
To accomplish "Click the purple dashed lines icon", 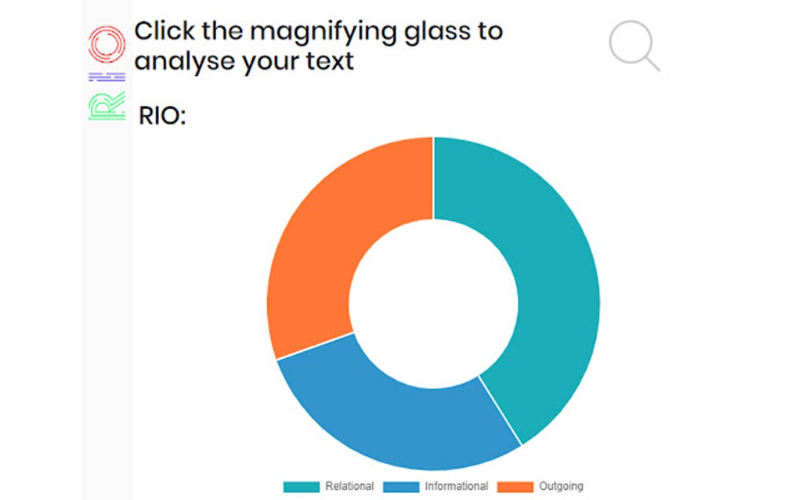I will pyautogui.click(x=107, y=77).
